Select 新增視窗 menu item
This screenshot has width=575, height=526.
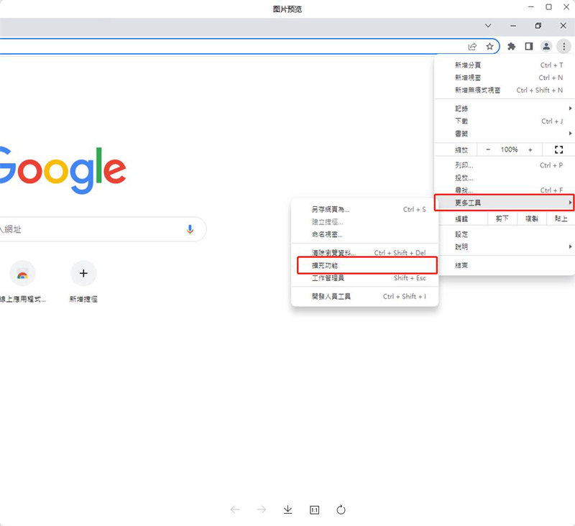[505, 78]
